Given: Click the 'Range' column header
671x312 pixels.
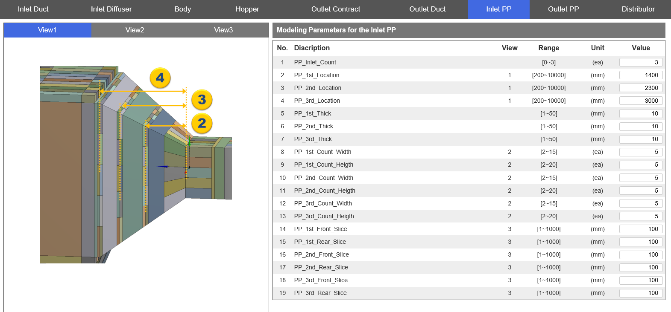Looking at the screenshot, I should (548, 48).
